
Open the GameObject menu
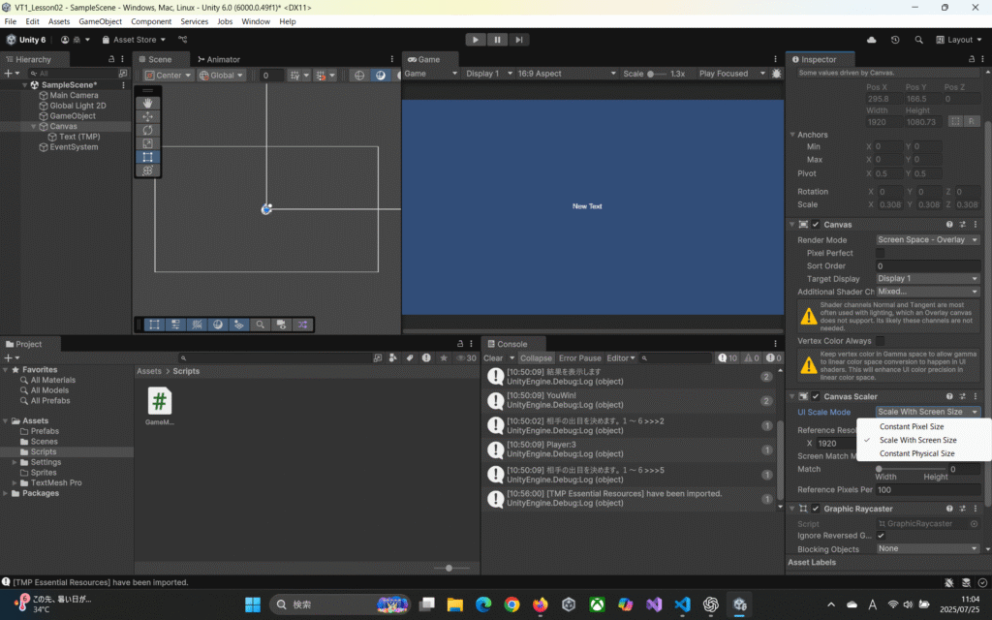click(100, 21)
